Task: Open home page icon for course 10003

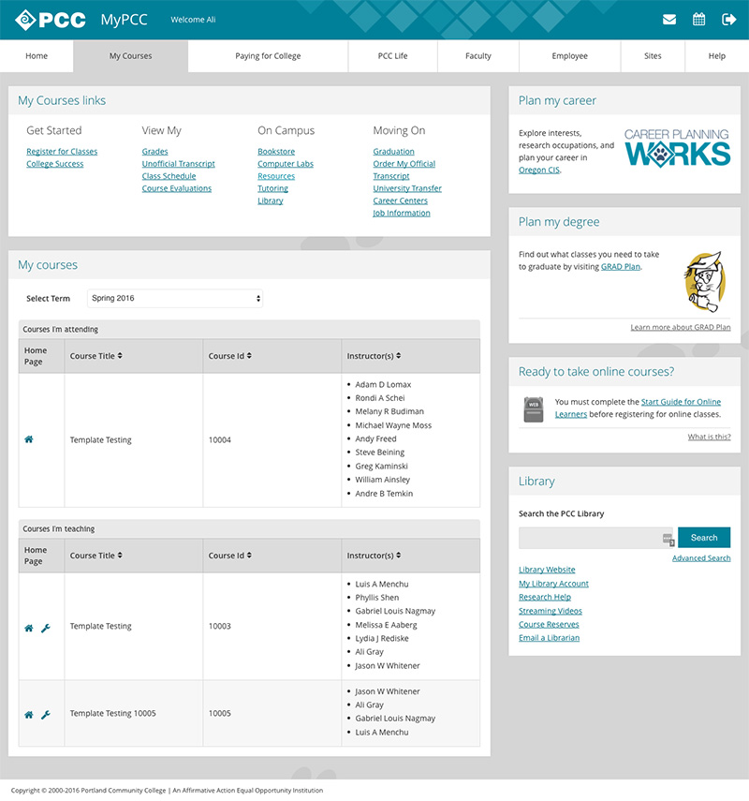Action: (x=29, y=628)
